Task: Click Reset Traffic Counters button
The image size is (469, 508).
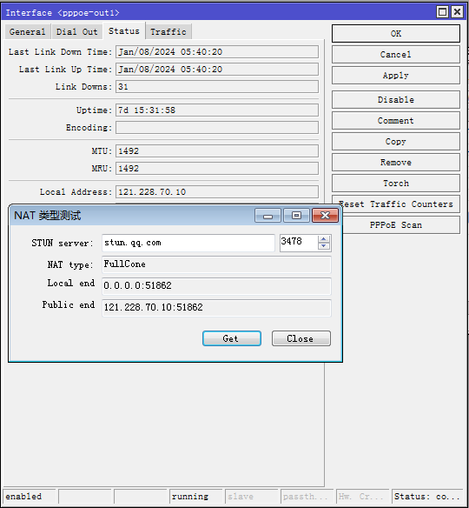Action: (x=396, y=204)
